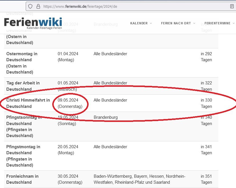
Task: Select Tag der Arbeit in Deutschland
Action: [x=23, y=86]
